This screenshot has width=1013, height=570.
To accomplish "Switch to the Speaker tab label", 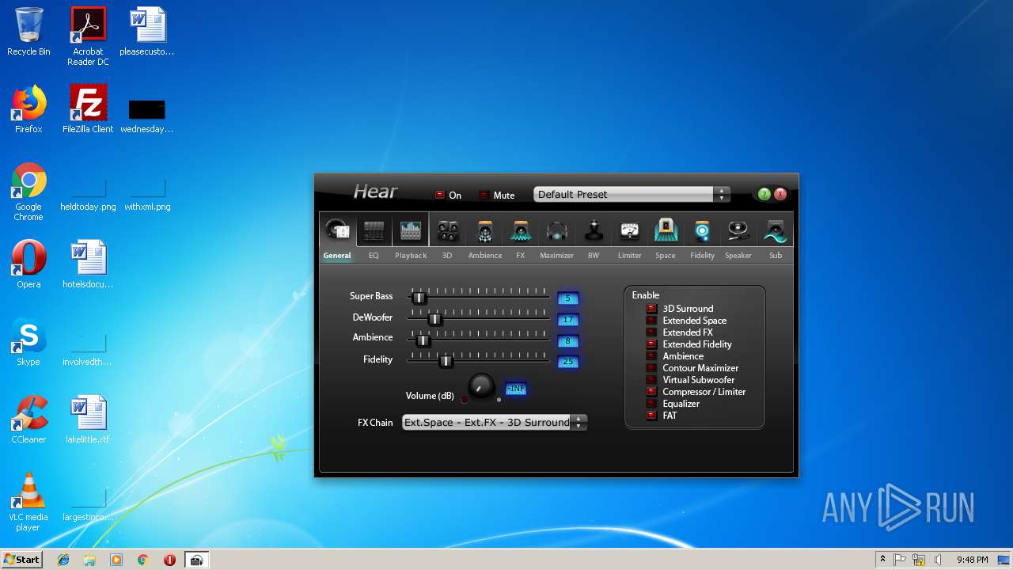I will 738,256.
